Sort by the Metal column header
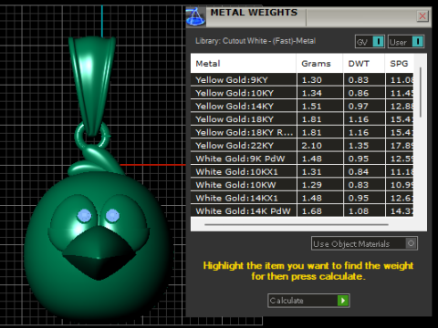This screenshot has width=438, height=328. (x=244, y=64)
